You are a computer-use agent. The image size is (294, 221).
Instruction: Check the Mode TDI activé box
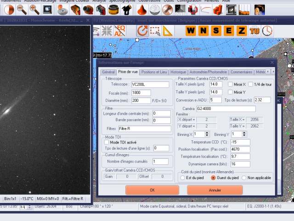[107, 142]
